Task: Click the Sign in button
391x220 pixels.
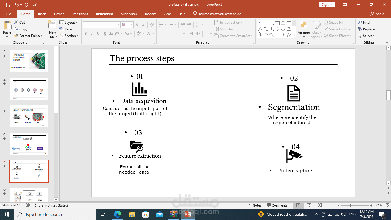Action: tap(327, 4)
